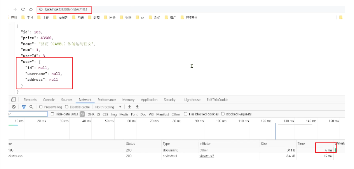Select the 103 request row
Viewport: 354px width, 169px height.
coord(12,150)
